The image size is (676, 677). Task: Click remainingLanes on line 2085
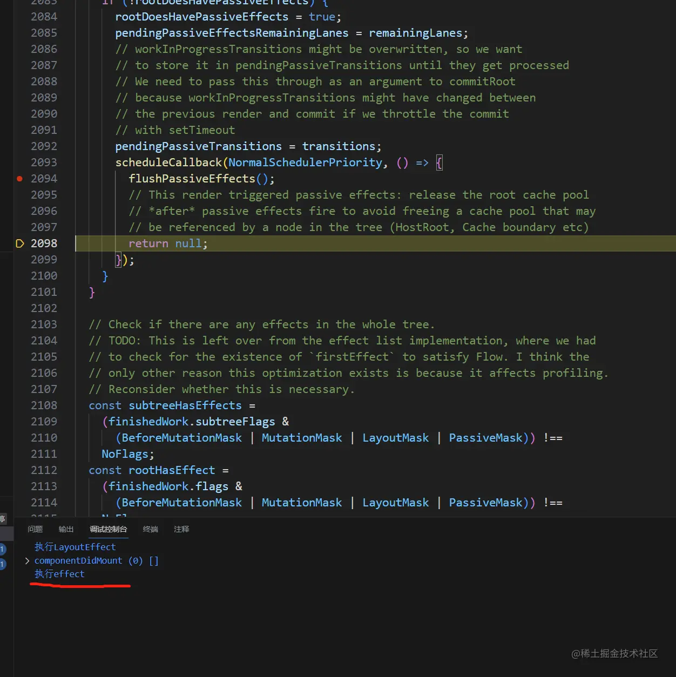pos(415,33)
